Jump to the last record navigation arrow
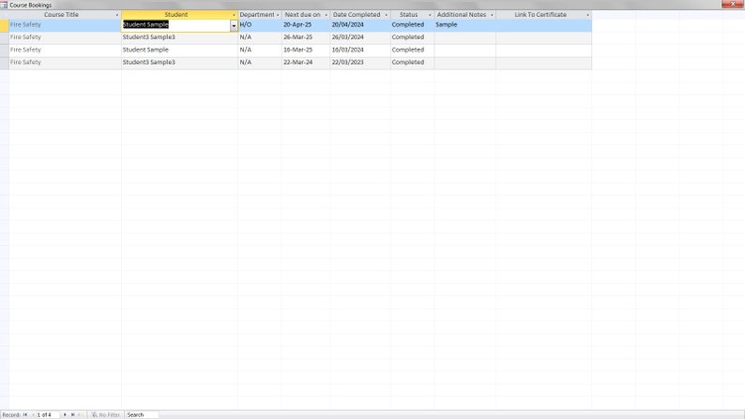 click(72, 414)
